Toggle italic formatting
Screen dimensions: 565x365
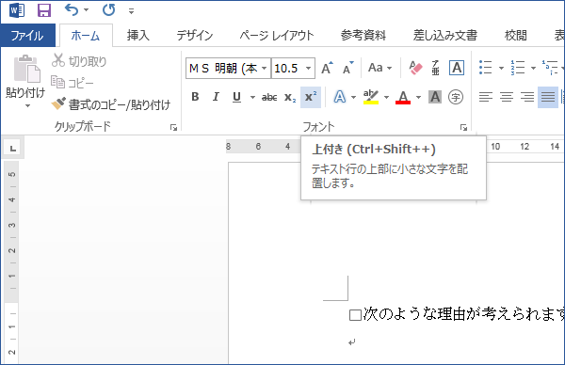pyautogui.click(x=216, y=97)
